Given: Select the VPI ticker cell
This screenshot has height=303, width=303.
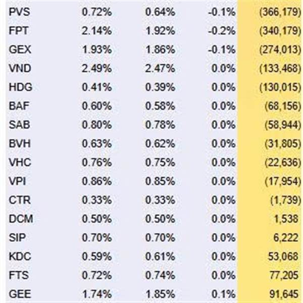Looking at the screenshot, I should pos(17,181).
